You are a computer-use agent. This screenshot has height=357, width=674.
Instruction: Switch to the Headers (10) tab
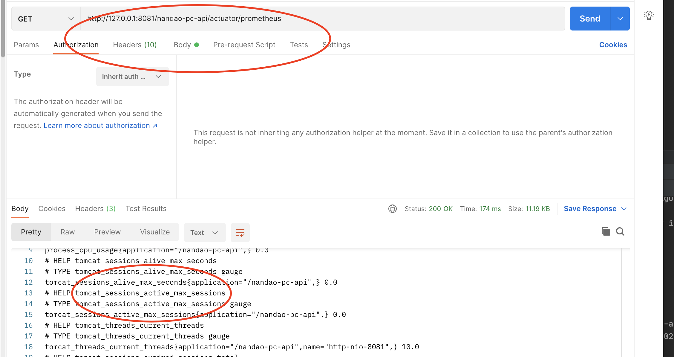click(x=135, y=45)
